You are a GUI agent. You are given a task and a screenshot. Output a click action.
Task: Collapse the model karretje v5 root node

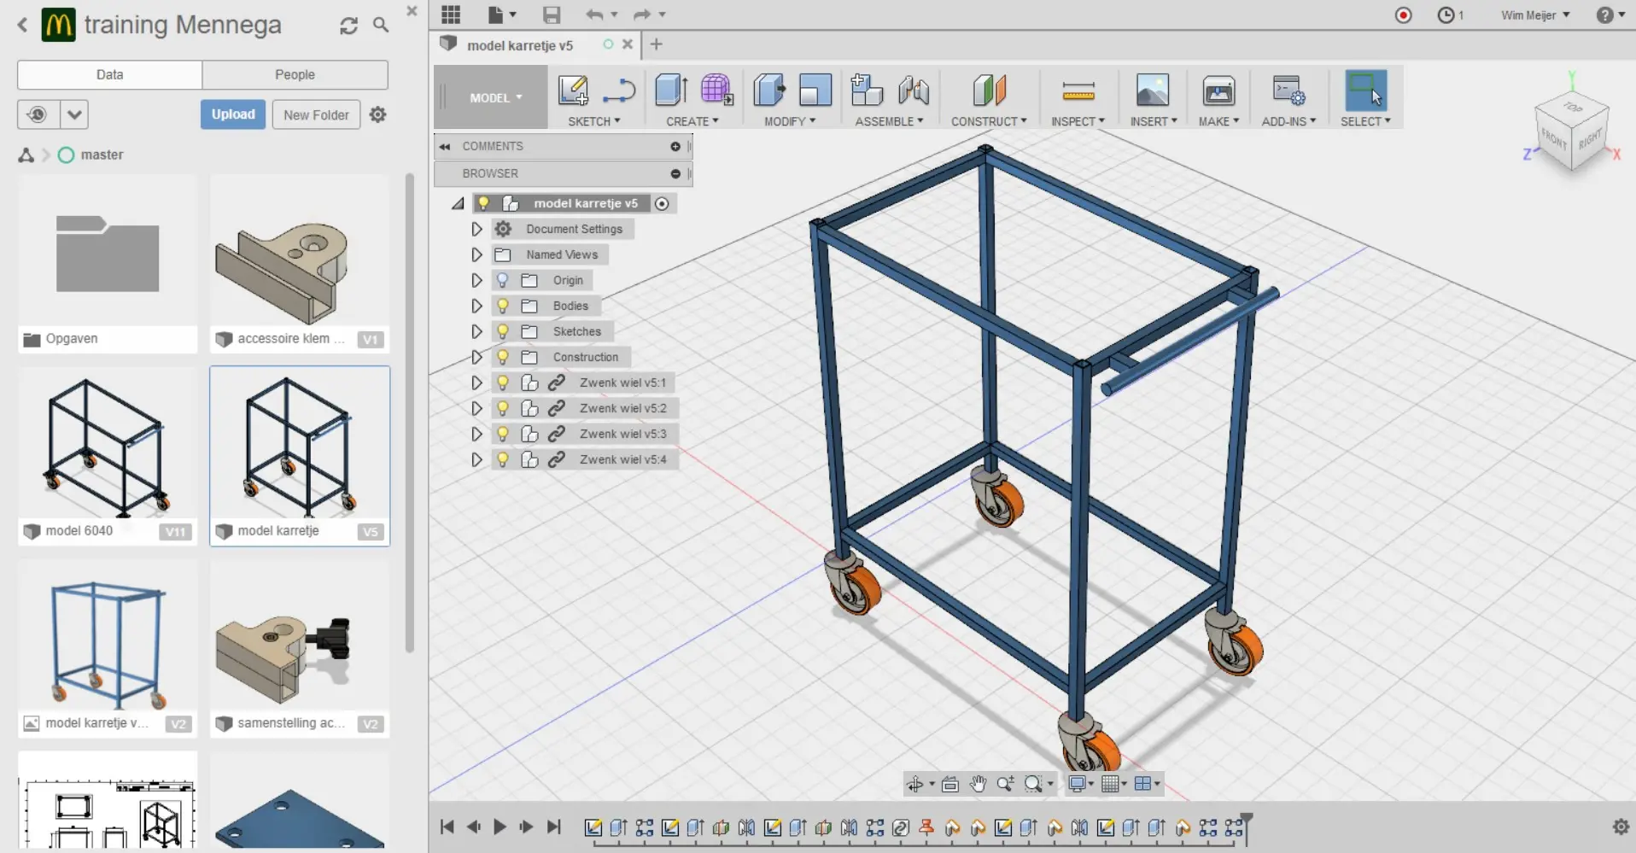click(x=459, y=203)
